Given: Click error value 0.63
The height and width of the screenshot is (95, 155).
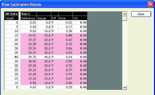Looking at the screenshot, I should (x=65, y=40).
